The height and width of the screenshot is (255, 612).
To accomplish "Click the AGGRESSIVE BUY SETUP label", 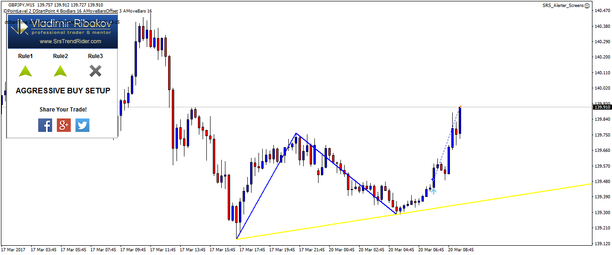I will 63,91.
